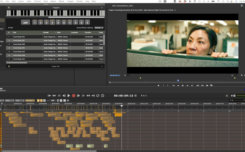Click the rewind transport button

coord(59,95)
